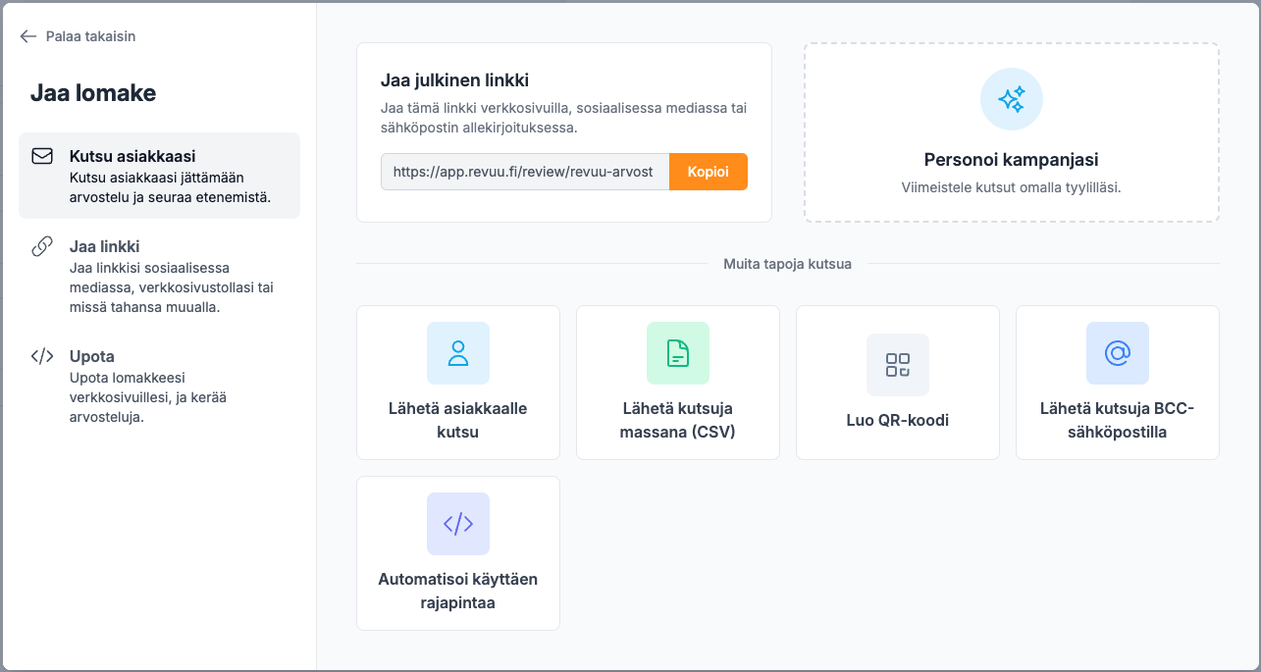Image resolution: width=1261 pixels, height=672 pixels.
Task: Go back via Palaa takaisin link
Action: click(90, 36)
